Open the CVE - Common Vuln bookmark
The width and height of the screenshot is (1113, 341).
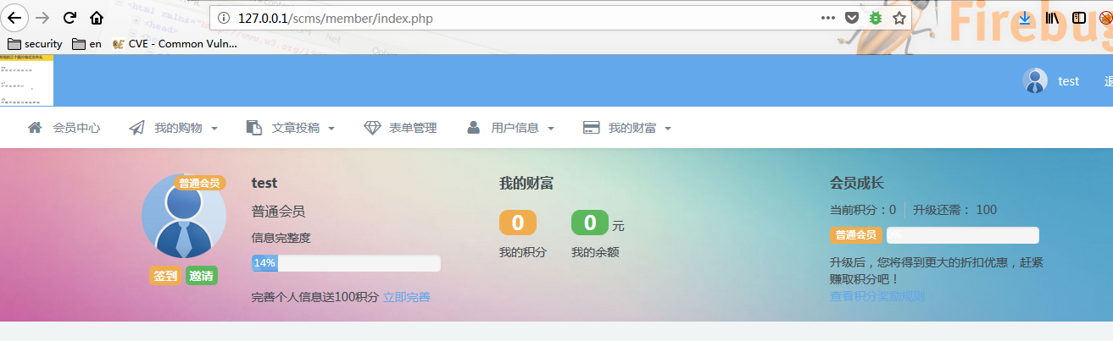(x=175, y=44)
